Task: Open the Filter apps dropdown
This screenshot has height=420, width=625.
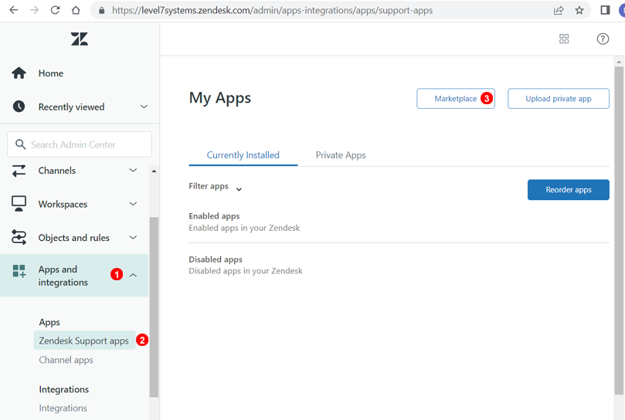Action: [216, 187]
